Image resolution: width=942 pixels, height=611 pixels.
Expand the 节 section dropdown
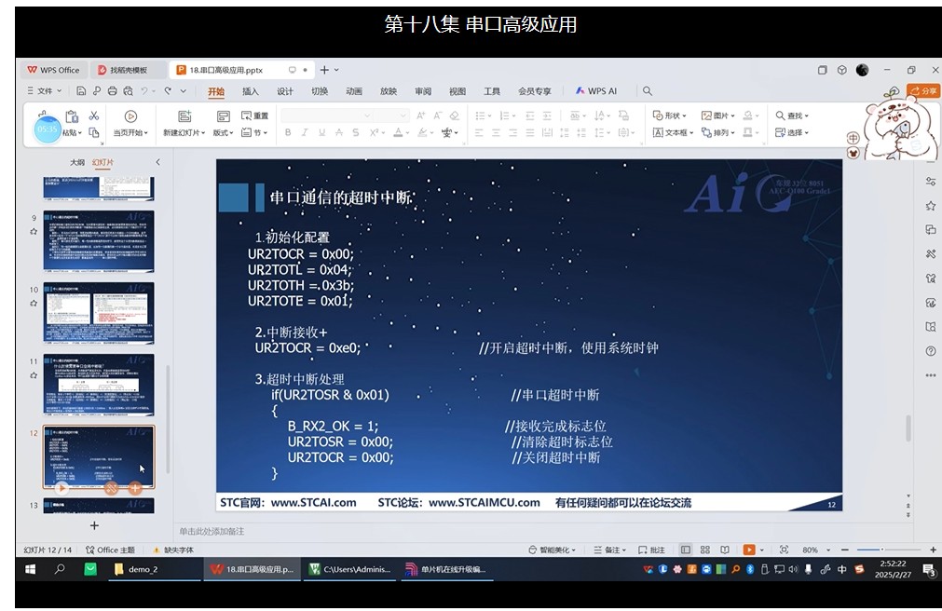pyautogui.click(x=254, y=133)
